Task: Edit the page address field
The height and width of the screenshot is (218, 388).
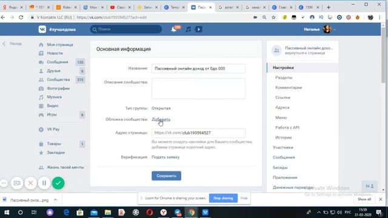Action: tap(198, 133)
